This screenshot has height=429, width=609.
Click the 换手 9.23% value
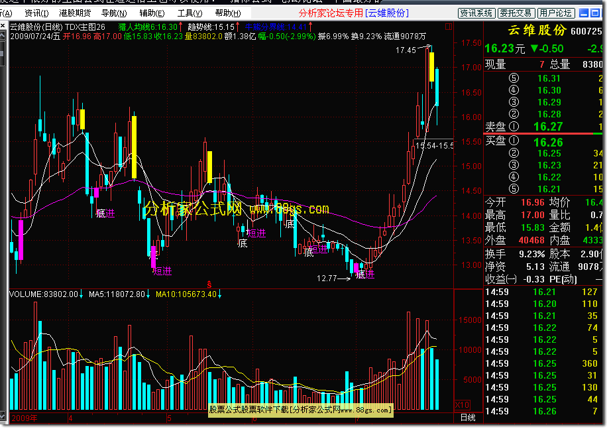coord(531,254)
